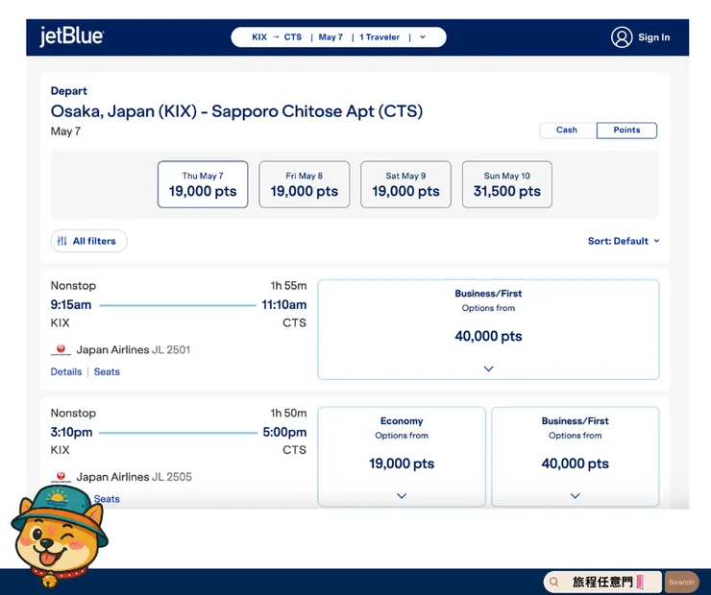Click the JetBlue logo
Image resolution: width=711 pixels, height=595 pixels.
(x=71, y=37)
